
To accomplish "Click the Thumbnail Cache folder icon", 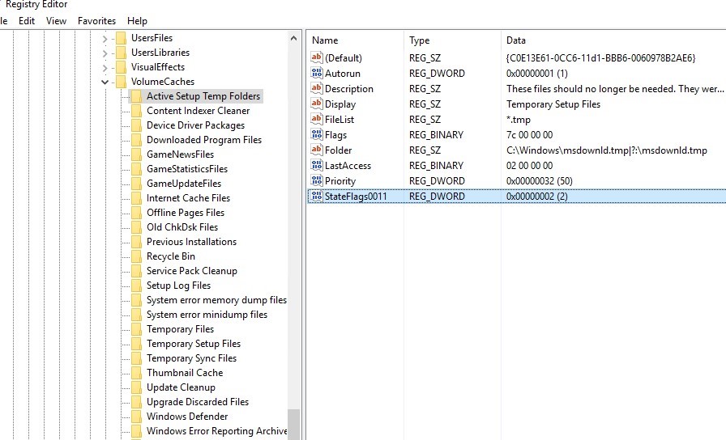I will click(x=136, y=373).
